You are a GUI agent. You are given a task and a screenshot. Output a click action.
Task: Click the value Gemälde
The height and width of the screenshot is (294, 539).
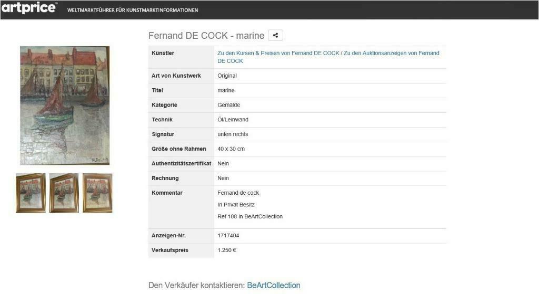(228, 105)
